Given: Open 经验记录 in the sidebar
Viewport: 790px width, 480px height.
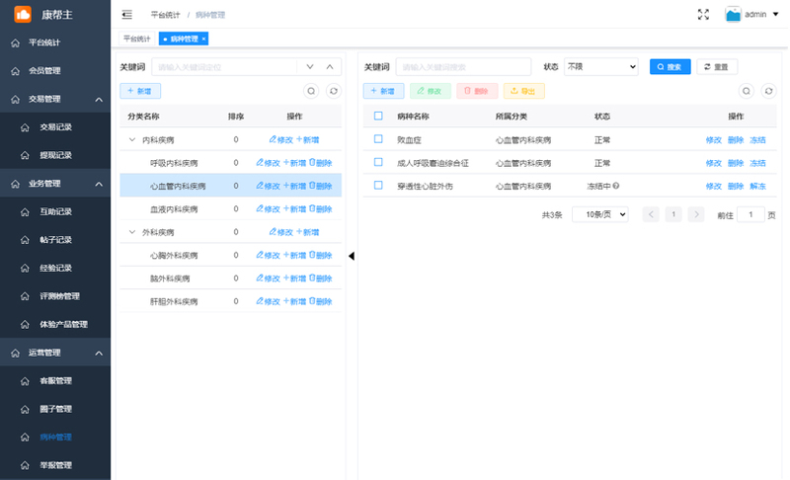Looking at the screenshot, I should [55, 268].
